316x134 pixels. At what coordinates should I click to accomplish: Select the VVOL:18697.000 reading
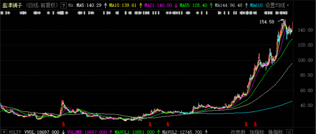coord(42,132)
